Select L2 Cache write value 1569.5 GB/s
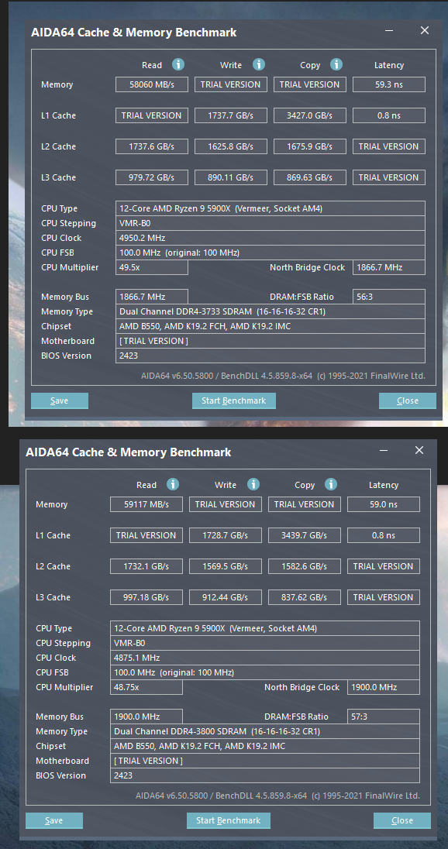448x849 pixels. (x=226, y=565)
